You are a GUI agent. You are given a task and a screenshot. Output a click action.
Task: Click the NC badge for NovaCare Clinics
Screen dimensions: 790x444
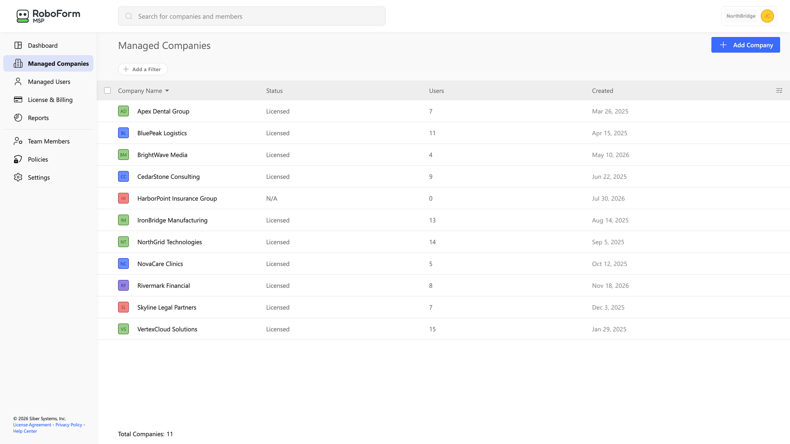[123, 264]
